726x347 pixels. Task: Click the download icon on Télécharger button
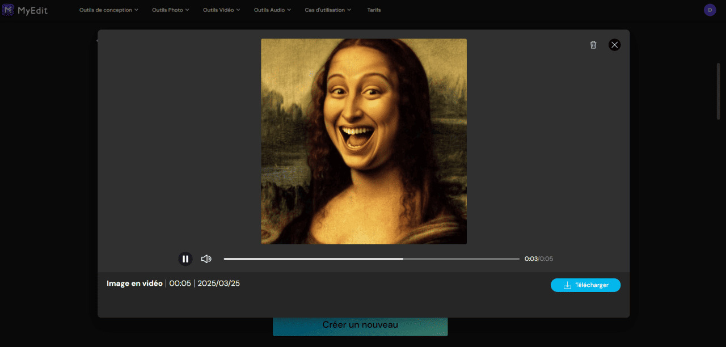[568, 285]
